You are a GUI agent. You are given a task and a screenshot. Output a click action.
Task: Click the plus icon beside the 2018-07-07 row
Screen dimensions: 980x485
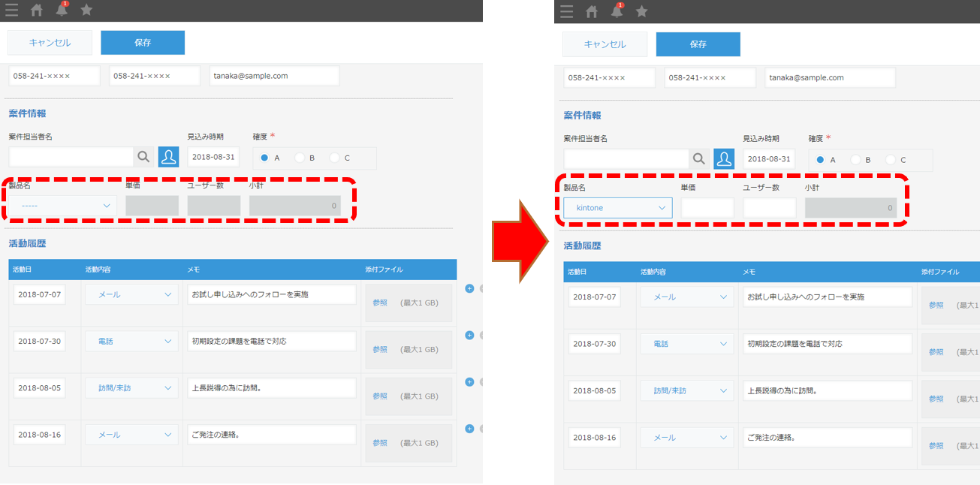tap(469, 288)
